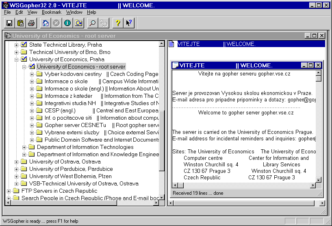Select Inf. o pocitacove siti item

coord(102,118)
